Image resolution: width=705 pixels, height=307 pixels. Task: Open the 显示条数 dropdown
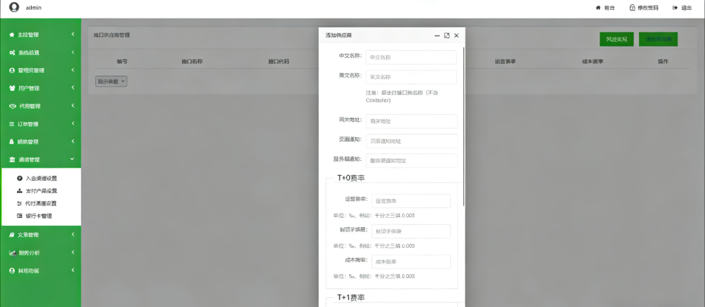[x=112, y=81]
